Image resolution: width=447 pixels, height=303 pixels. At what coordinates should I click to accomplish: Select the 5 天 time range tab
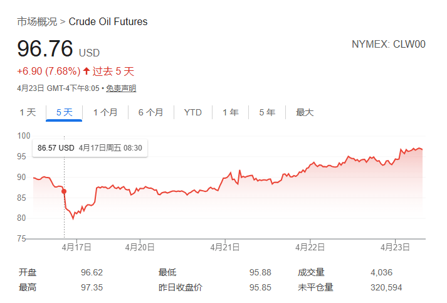click(x=65, y=113)
